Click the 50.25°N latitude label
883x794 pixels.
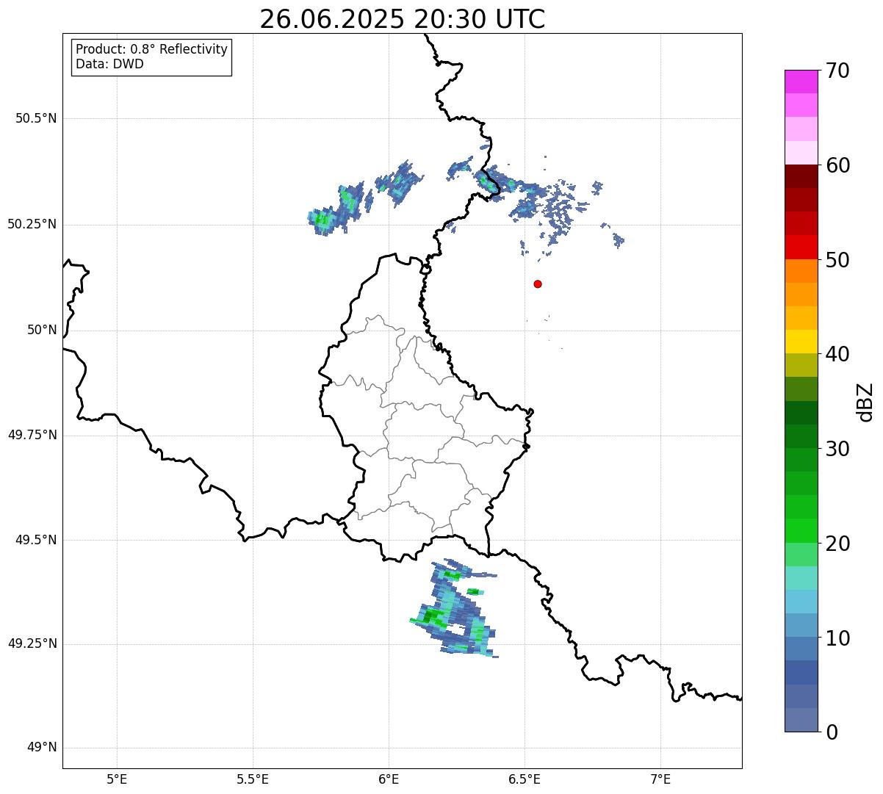coord(32,224)
